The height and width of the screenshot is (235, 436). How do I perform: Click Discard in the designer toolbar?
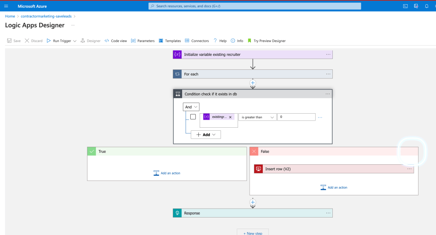(x=34, y=41)
